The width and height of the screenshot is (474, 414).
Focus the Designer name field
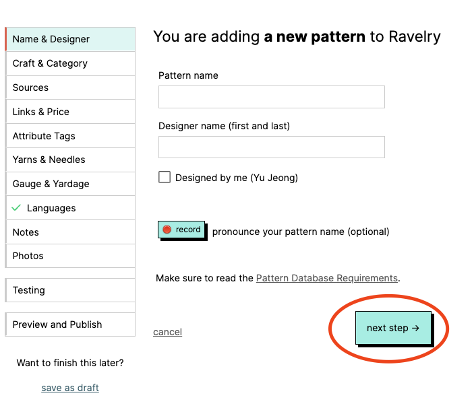[x=272, y=147]
